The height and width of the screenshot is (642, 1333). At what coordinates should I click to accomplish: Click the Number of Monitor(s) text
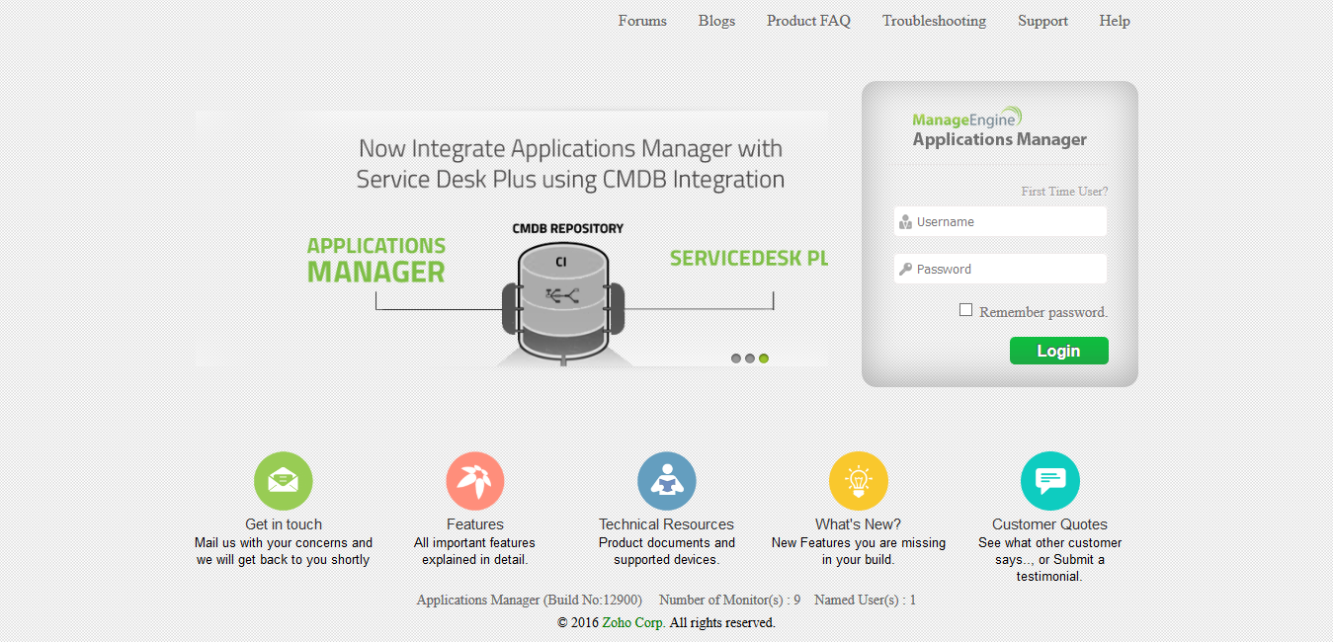pyautogui.click(x=730, y=600)
